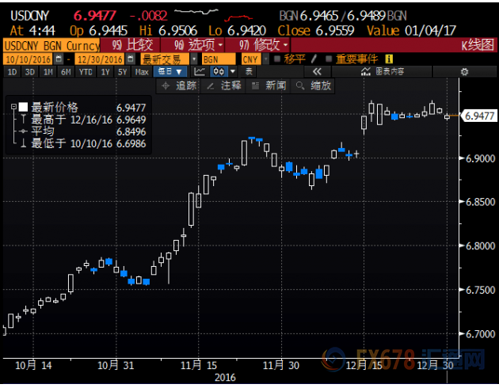Open the 96) 选项 options menu
The image size is (499, 388).
[x=192, y=45]
